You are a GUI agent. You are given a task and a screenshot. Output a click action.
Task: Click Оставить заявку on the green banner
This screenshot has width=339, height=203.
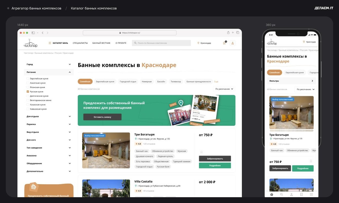pyautogui.click(x=102, y=117)
